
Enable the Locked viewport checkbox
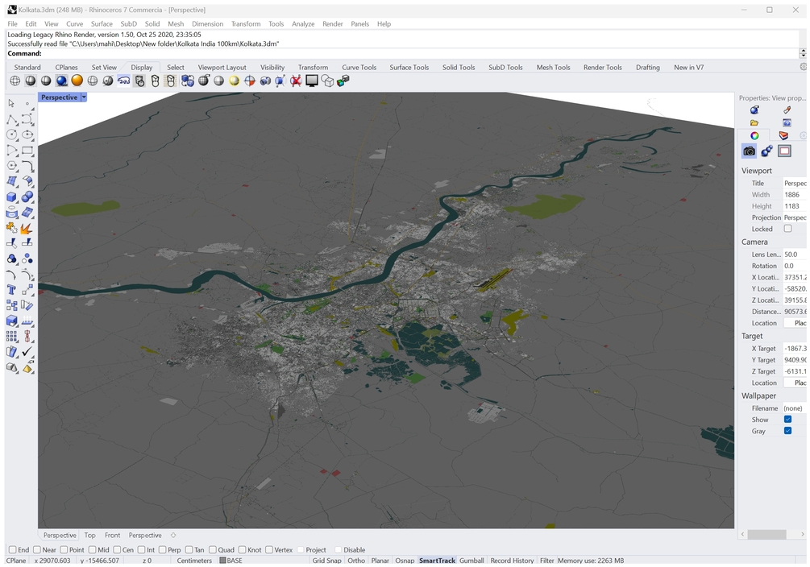coord(788,229)
